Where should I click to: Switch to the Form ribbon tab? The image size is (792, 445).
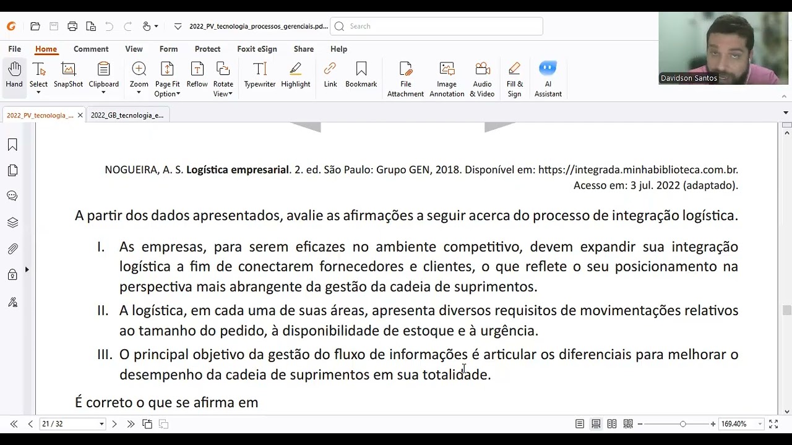point(168,49)
